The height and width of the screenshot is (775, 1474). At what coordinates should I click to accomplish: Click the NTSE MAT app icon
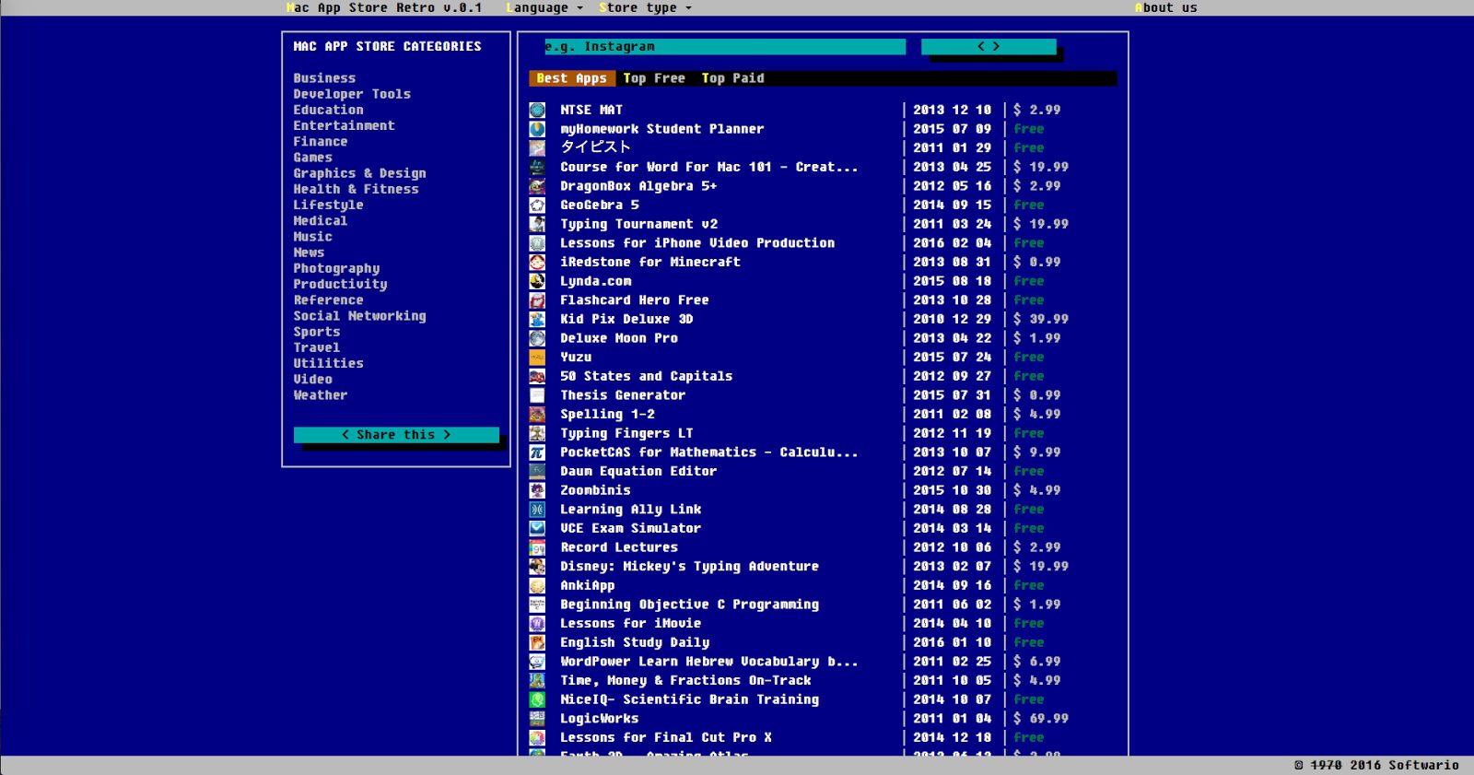[x=537, y=110]
